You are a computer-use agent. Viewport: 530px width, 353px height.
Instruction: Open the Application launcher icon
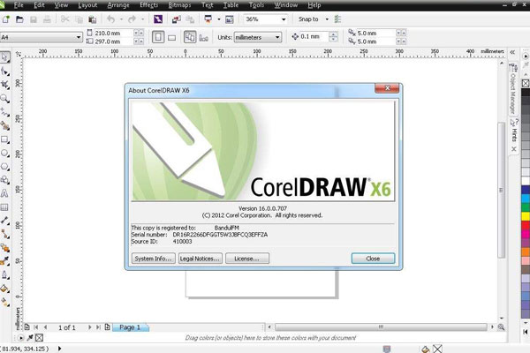(x=208, y=19)
